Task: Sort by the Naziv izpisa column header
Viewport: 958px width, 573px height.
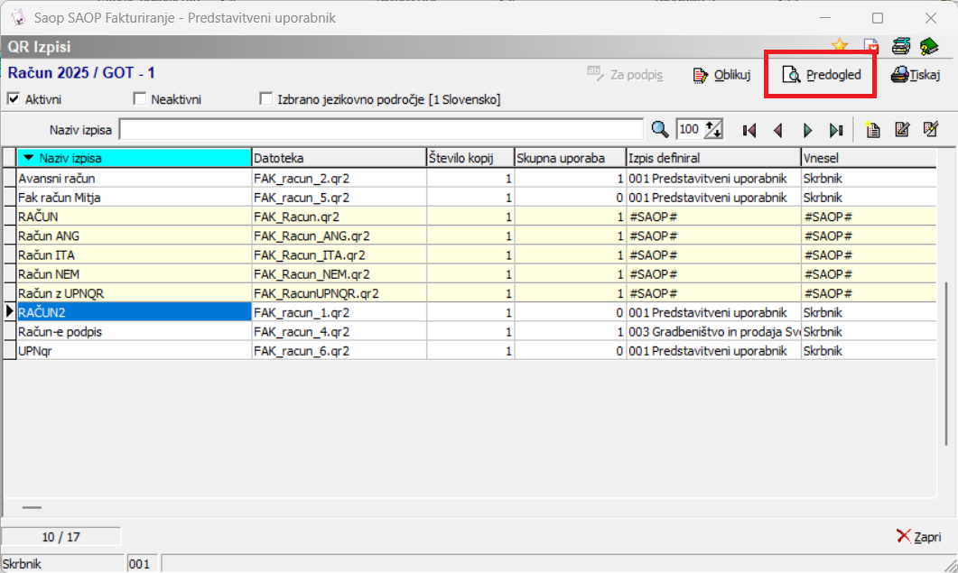Action: (134, 158)
